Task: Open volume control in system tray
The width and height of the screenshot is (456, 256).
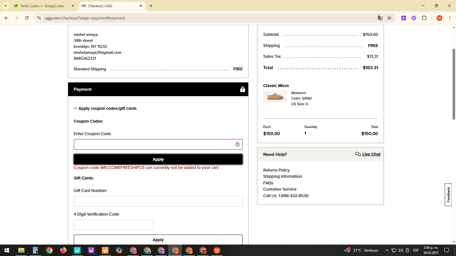Action: (x=401, y=251)
